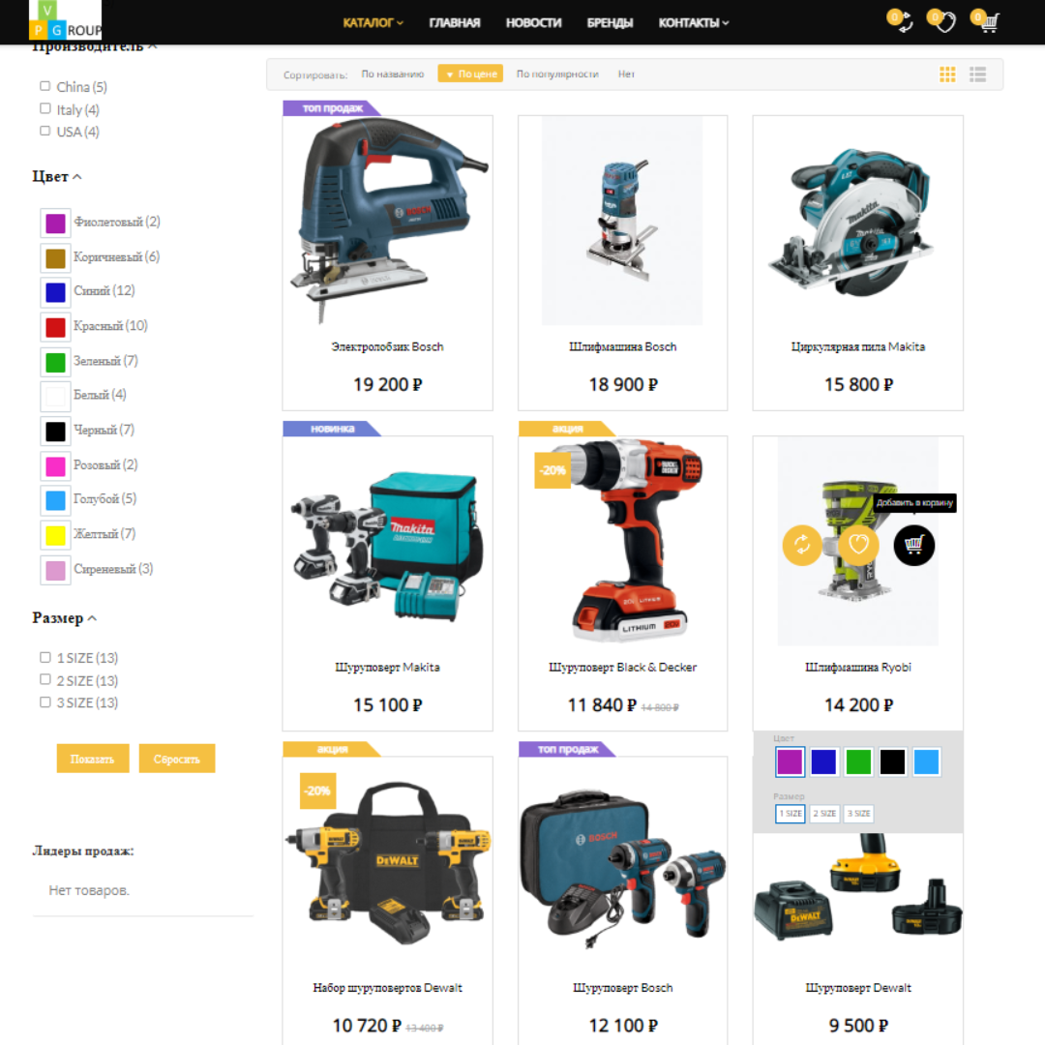Add Ryobi router to wishlist
This screenshot has height=1045, width=1045.
point(858,546)
